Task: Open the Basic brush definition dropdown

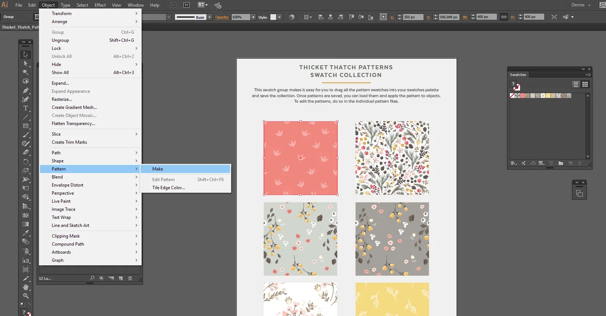Action: click(x=210, y=17)
